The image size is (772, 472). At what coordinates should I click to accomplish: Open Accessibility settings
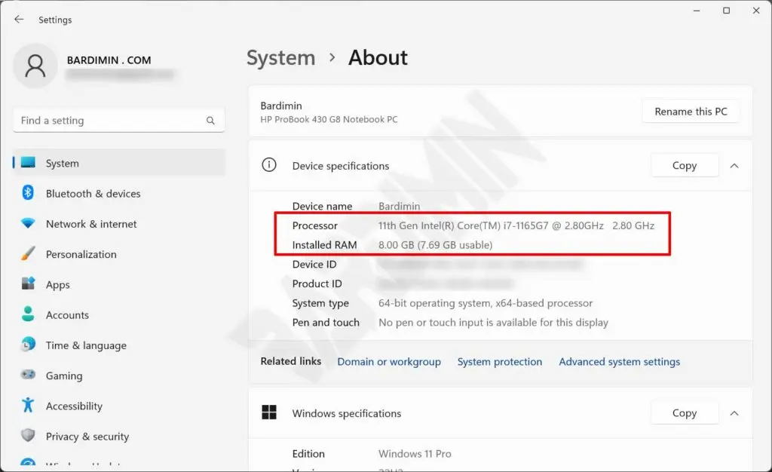tap(119, 406)
